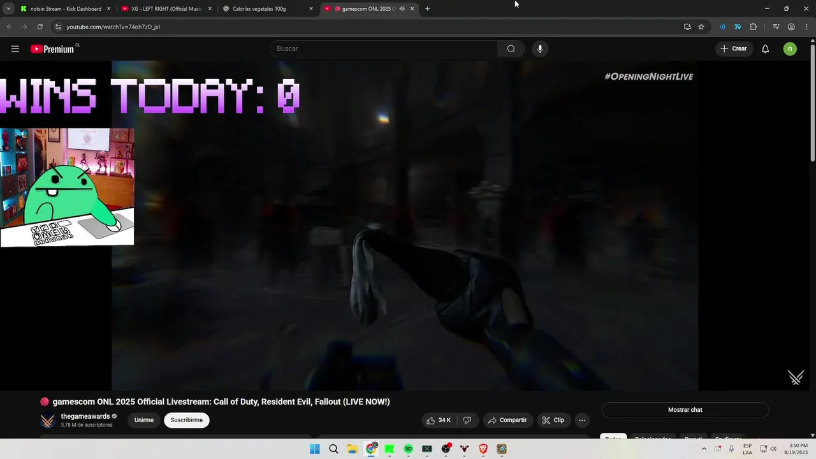816x459 pixels.
Task: Open Brave browser from taskbar
Action: tap(483, 449)
